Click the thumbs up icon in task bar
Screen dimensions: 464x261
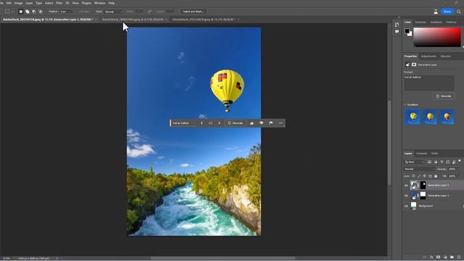coord(252,123)
